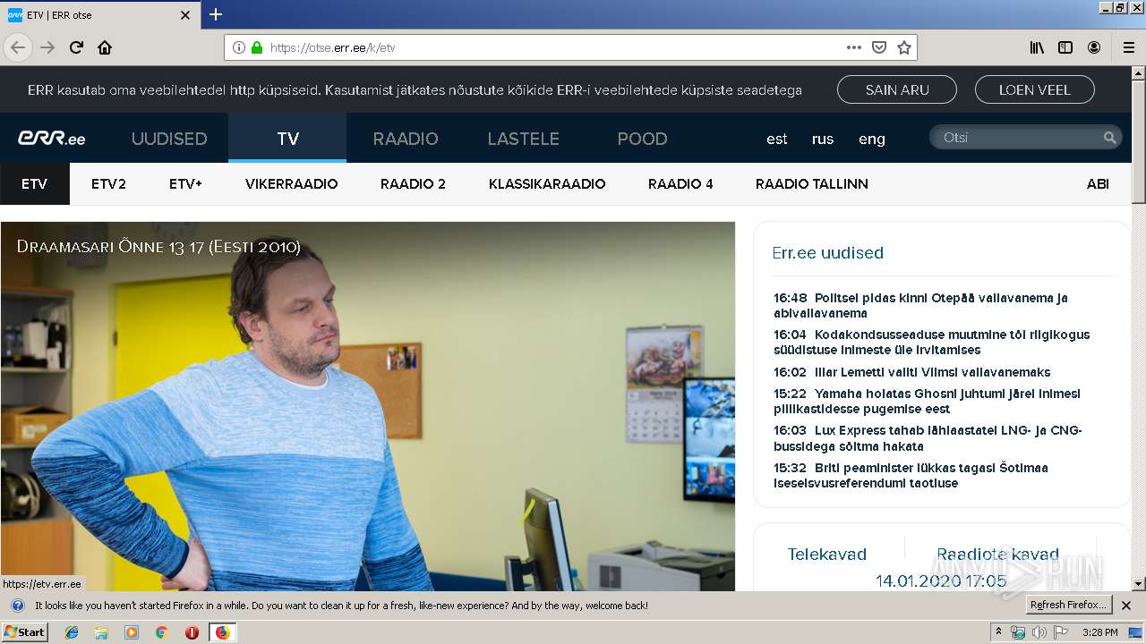Open the LASTELE section
1146x644 pixels.
524,139
